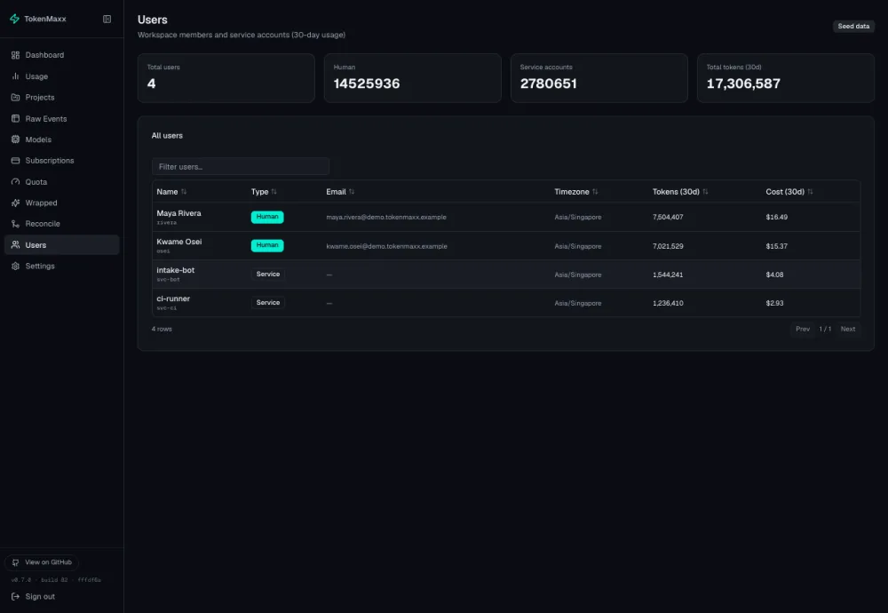888x613 pixels.
Task: Sort by Name column arrows icon
Action: click(x=184, y=192)
